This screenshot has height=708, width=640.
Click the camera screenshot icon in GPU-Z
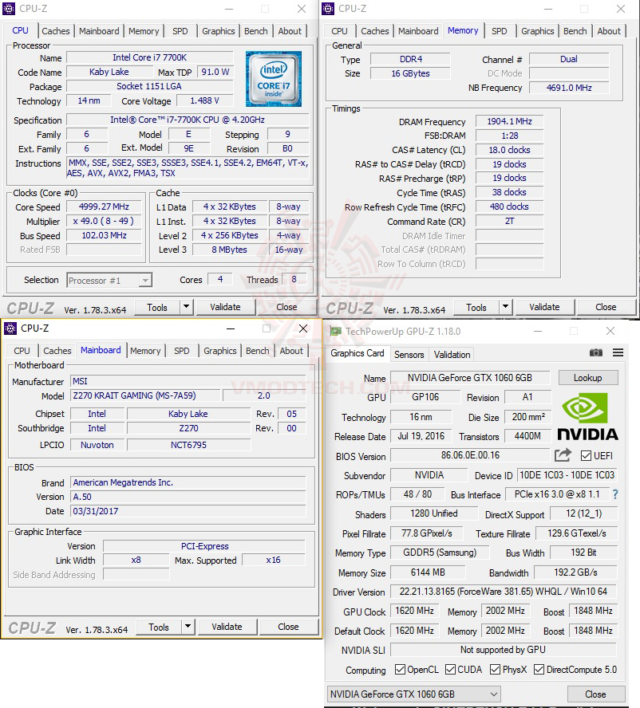(596, 353)
